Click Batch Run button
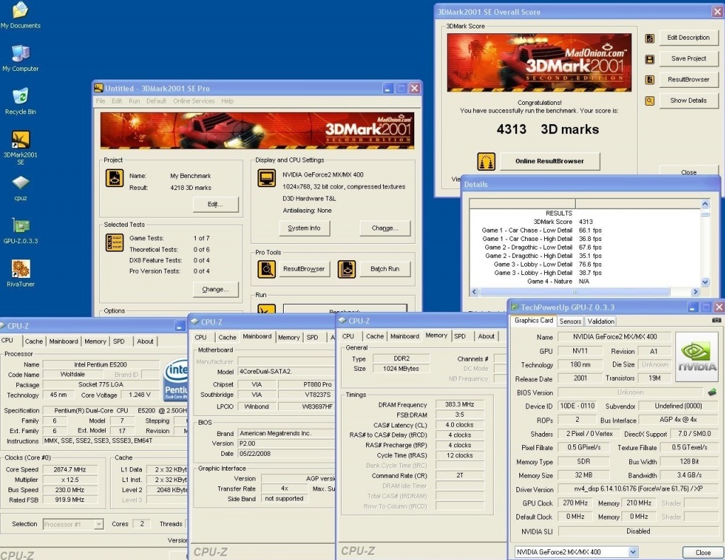 coord(384,269)
